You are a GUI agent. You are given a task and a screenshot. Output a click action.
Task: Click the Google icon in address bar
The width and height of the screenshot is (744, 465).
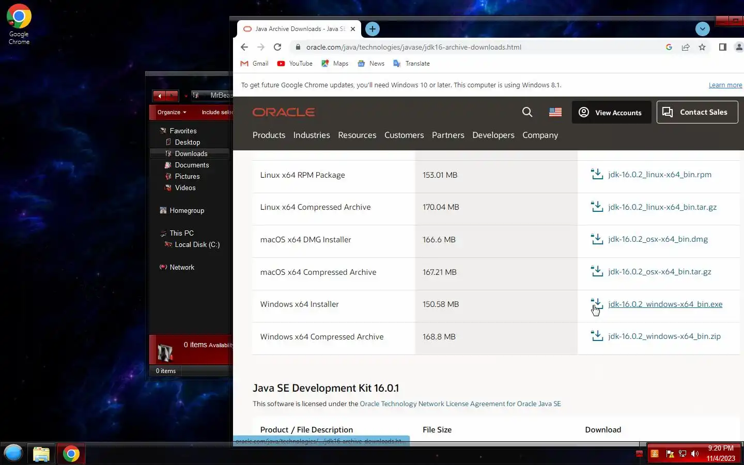tap(669, 47)
